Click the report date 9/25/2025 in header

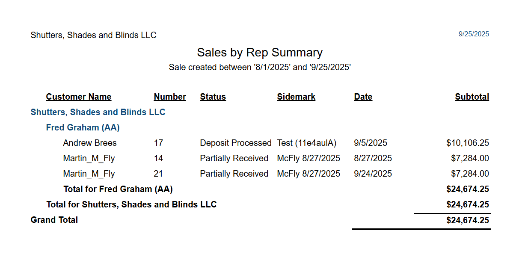coord(474,34)
